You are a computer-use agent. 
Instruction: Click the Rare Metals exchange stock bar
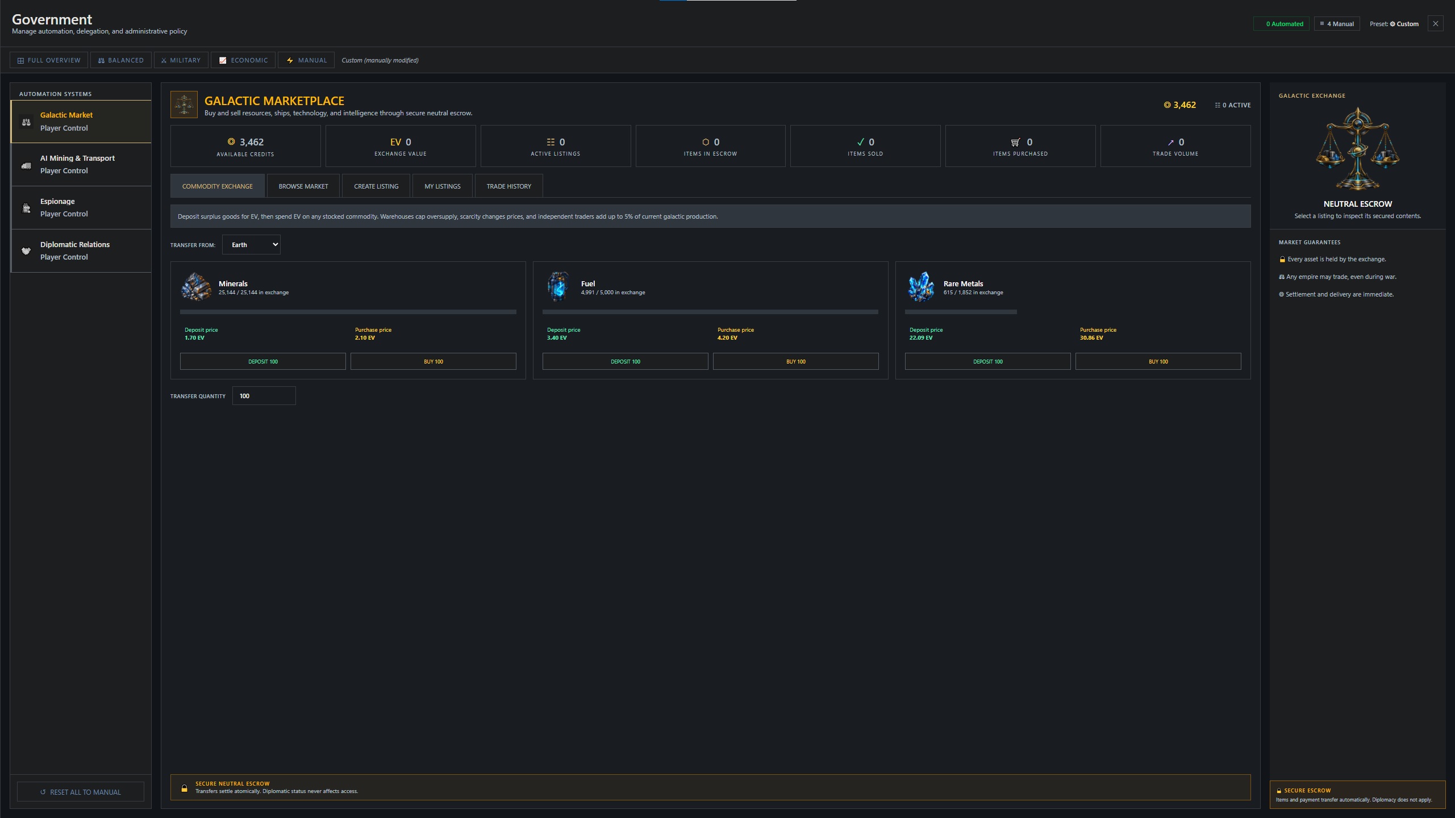click(961, 312)
